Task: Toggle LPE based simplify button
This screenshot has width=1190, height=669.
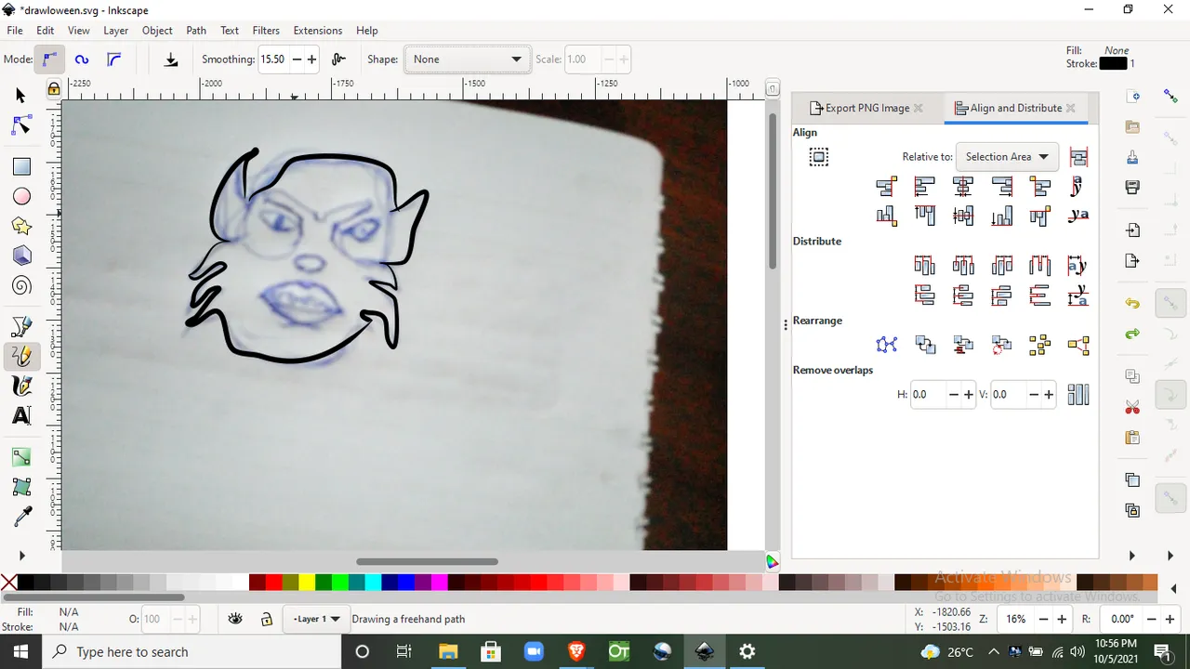Action: point(338,59)
